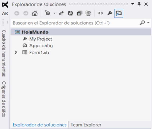152x129 pixels.
Task: Open search options dropdown next to magnifier
Action: pyautogui.click(x=148, y=23)
